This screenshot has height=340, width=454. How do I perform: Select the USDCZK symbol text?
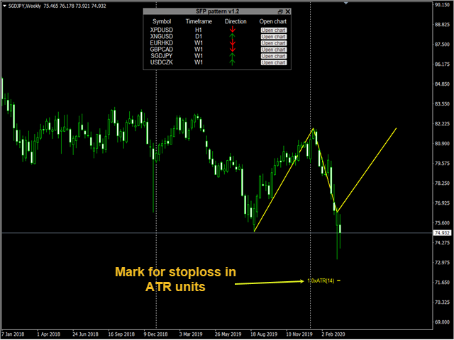[x=162, y=62]
